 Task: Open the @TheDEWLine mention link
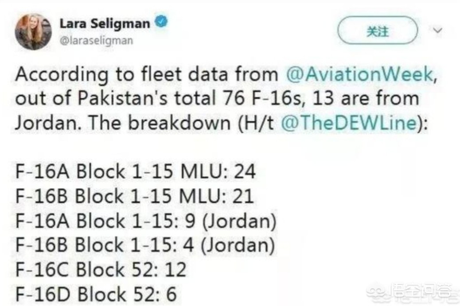(x=349, y=123)
